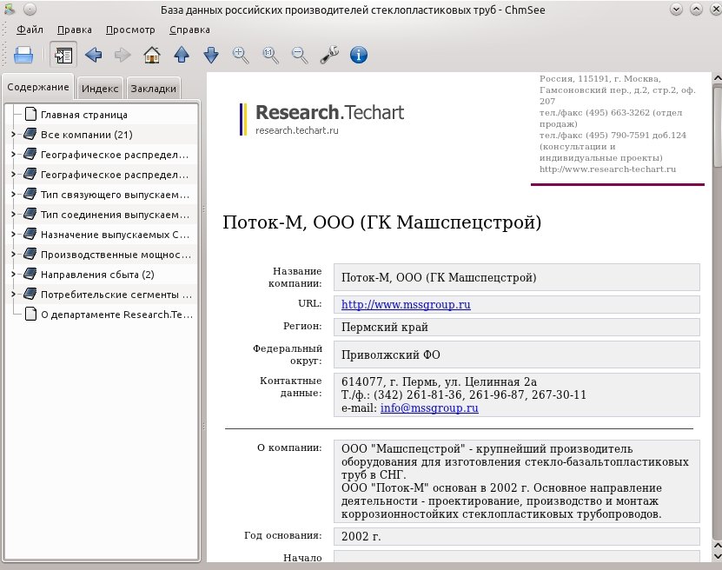Expand the first Географическое распредел... node
This screenshot has height=570, width=722.
(x=13, y=155)
